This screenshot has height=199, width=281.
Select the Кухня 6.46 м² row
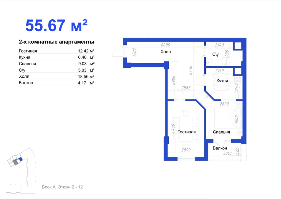click(x=57, y=57)
